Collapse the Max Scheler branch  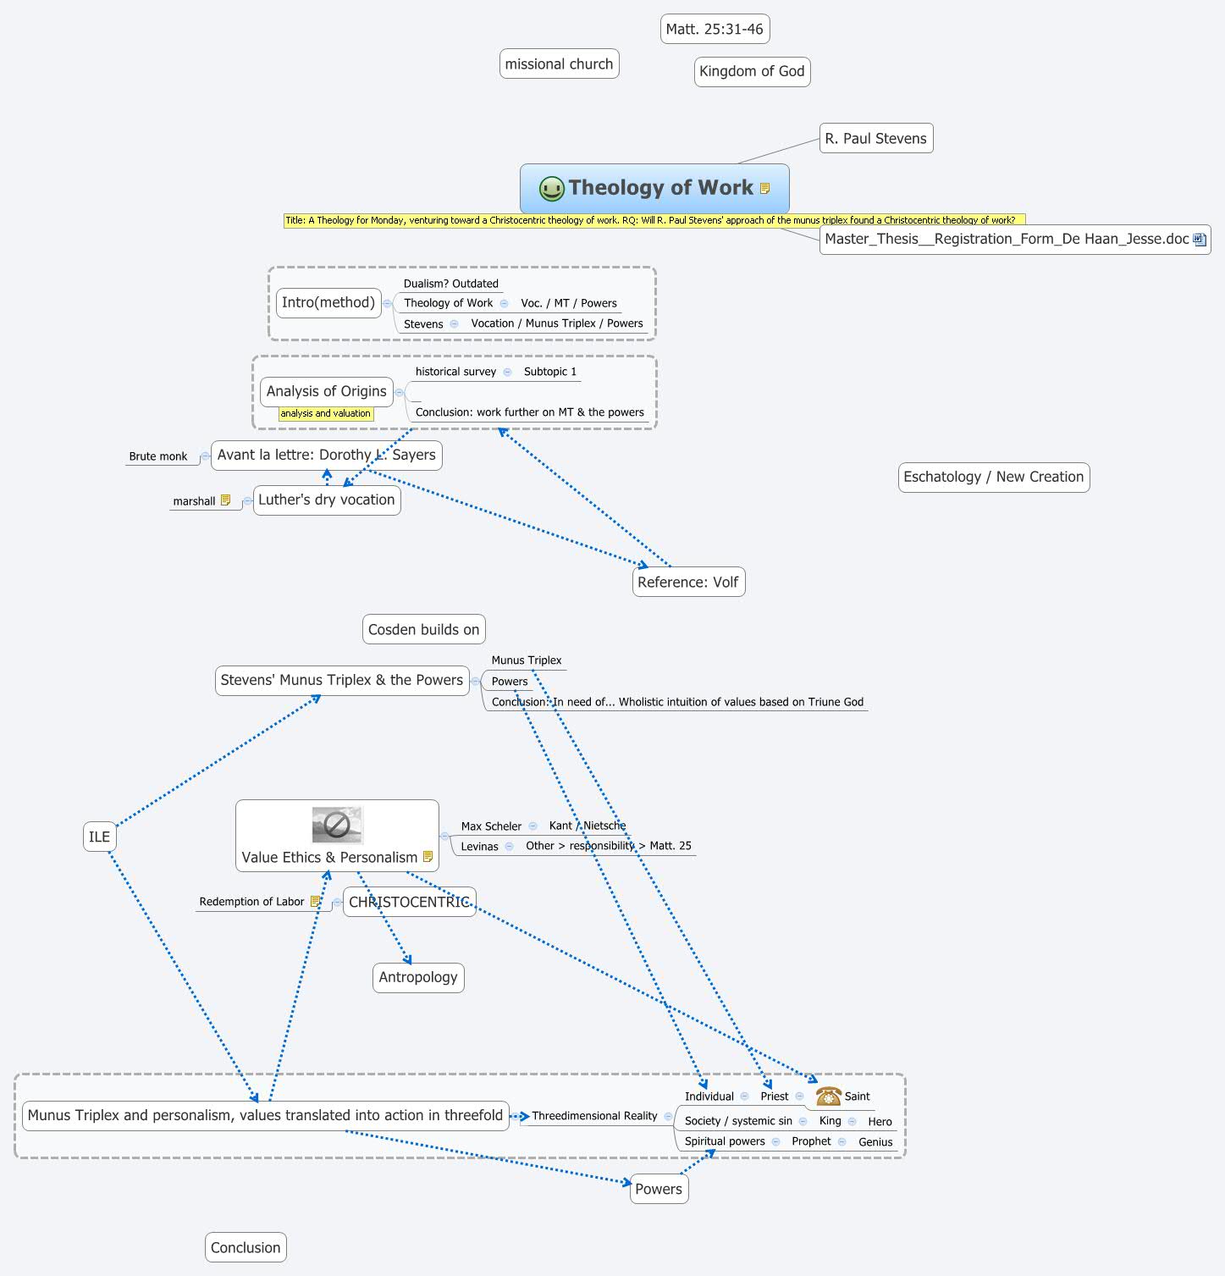(532, 826)
